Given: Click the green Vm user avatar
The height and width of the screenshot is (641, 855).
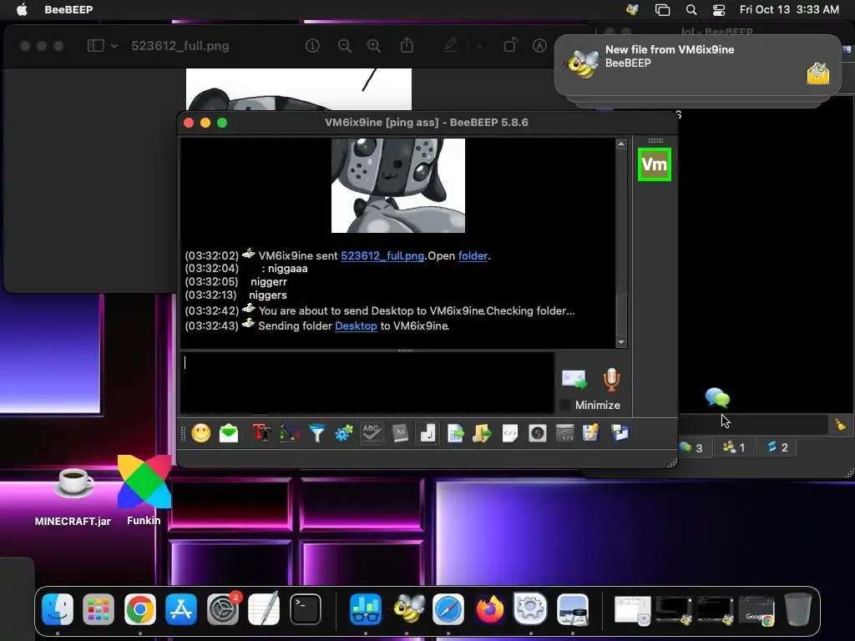Looking at the screenshot, I should point(655,164).
